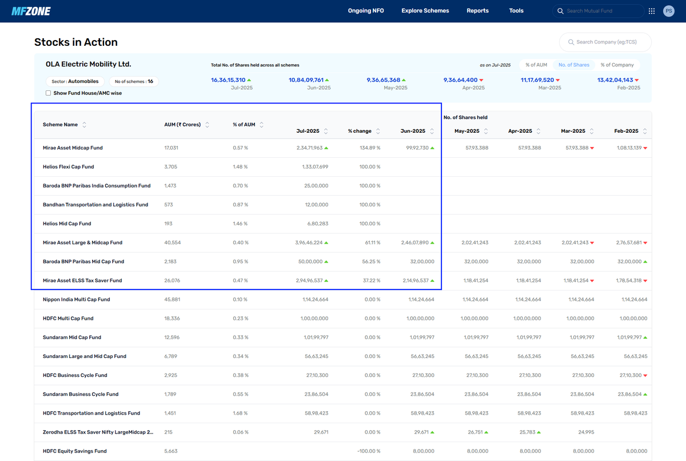Sort by Scheme Name column arrows

tap(85, 125)
